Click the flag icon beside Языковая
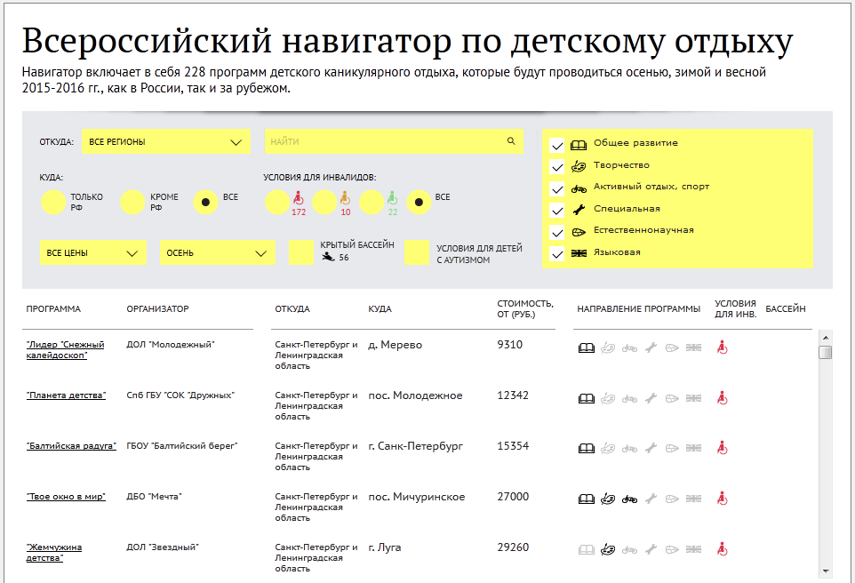The width and height of the screenshot is (855, 583). click(579, 253)
